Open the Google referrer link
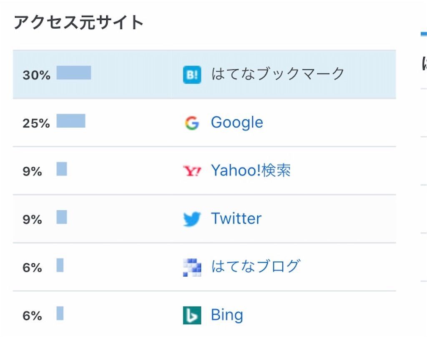This screenshot has height=337, width=427. [x=237, y=122]
